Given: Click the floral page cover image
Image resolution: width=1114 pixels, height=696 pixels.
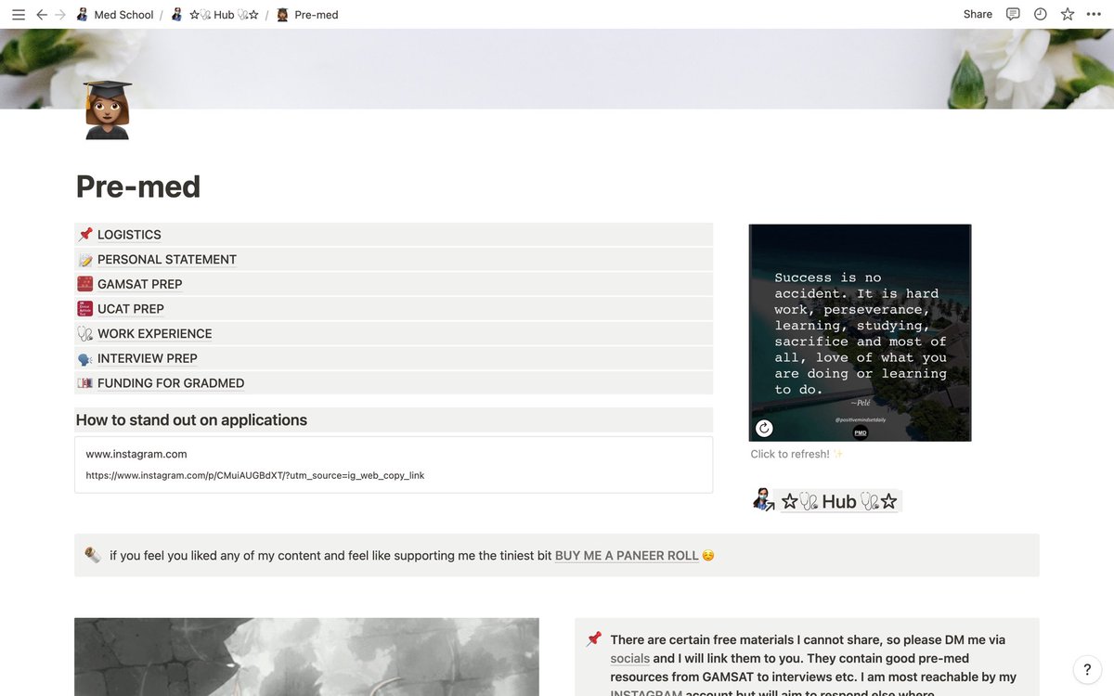Looking at the screenshot, I should (557, 69).
